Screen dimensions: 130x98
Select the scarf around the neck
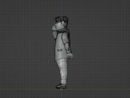(x=63, y=30)
